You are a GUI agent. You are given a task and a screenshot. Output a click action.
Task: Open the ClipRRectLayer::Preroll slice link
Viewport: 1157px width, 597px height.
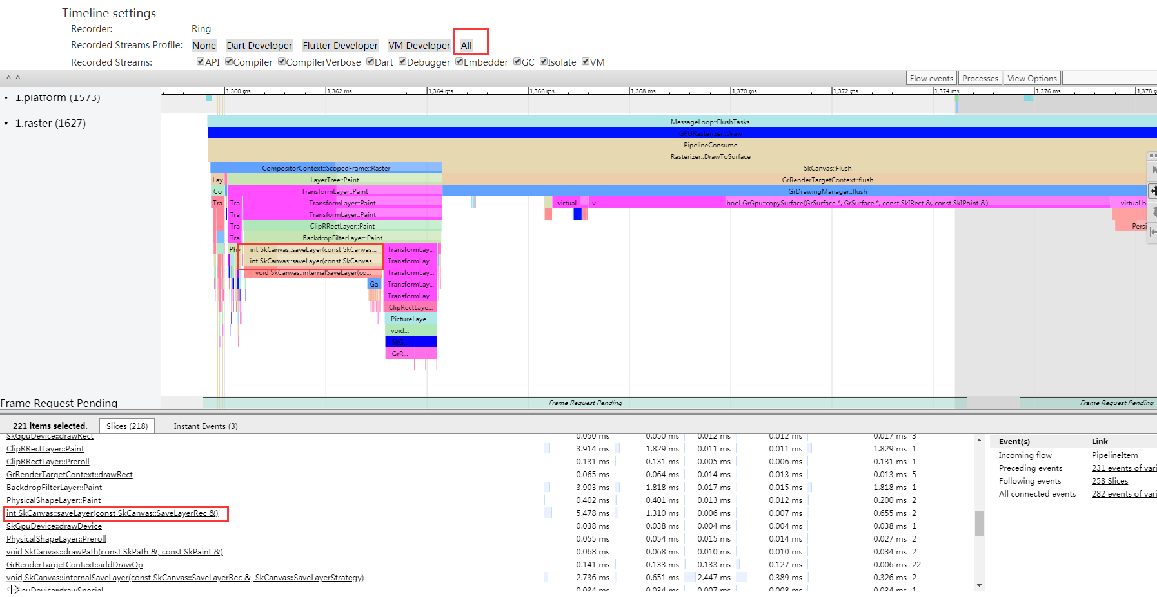pos(48,461)
